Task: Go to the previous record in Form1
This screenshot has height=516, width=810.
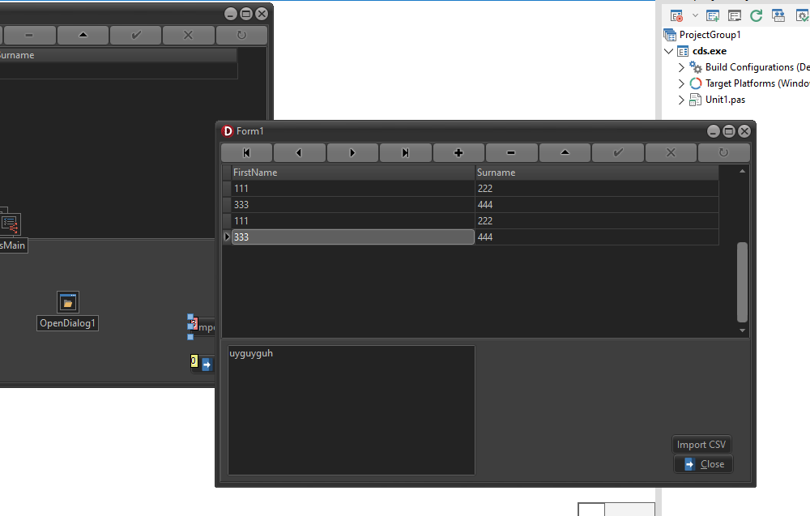Action: (x=300, y=152)
